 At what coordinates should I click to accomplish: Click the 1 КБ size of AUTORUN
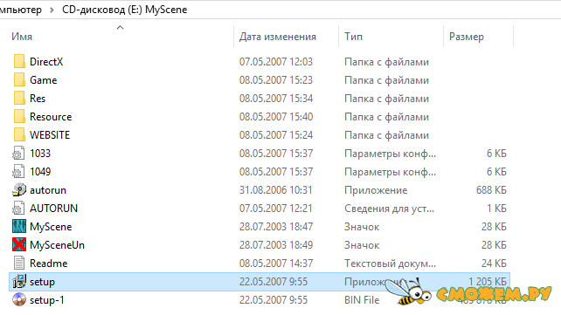tap(496, 209)
